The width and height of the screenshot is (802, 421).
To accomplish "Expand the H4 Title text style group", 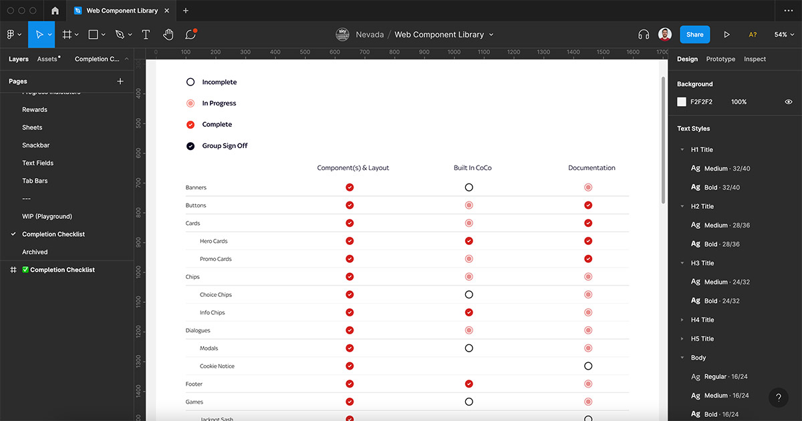I will [x=682, y=320].
